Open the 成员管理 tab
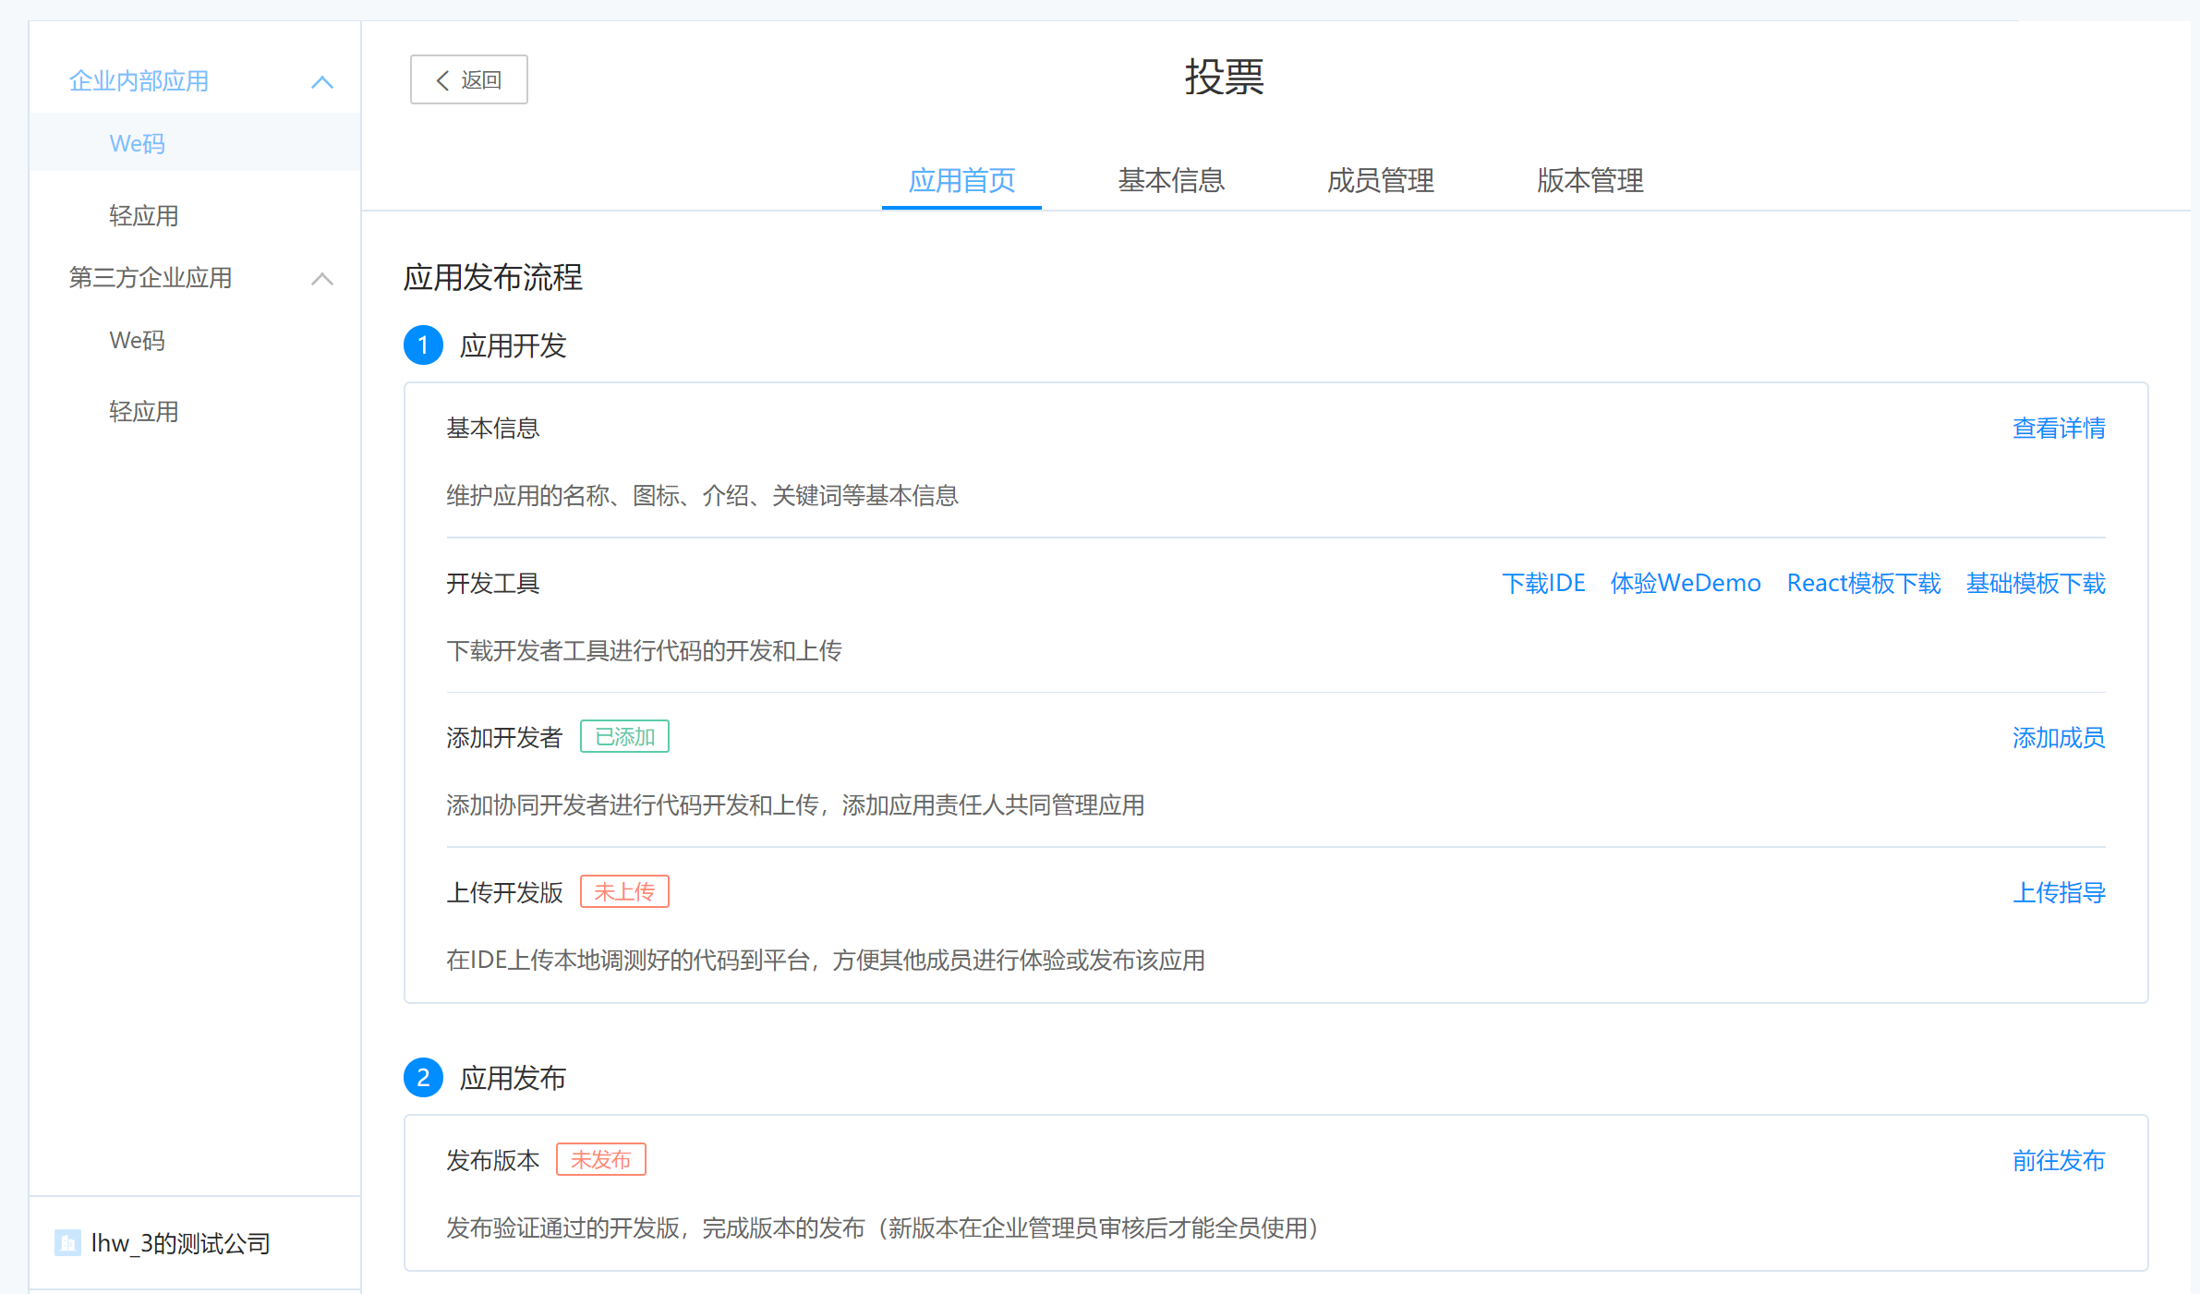Viewport: 2200px width, 1294px height. coord(1380,181)
